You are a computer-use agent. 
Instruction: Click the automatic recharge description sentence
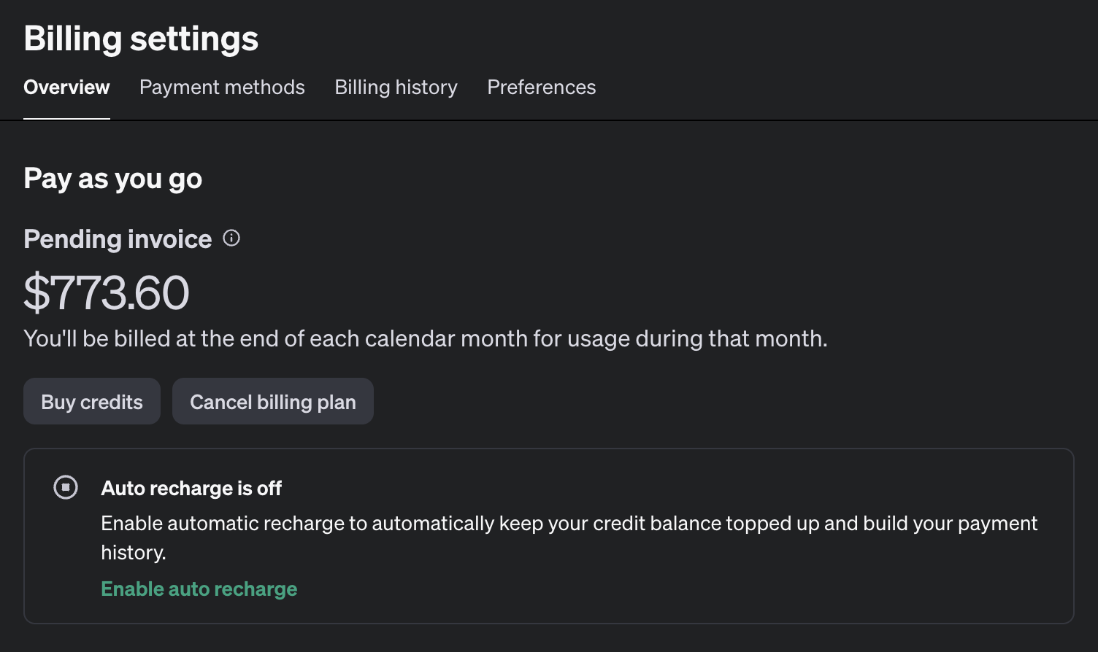tap(569, 524)
